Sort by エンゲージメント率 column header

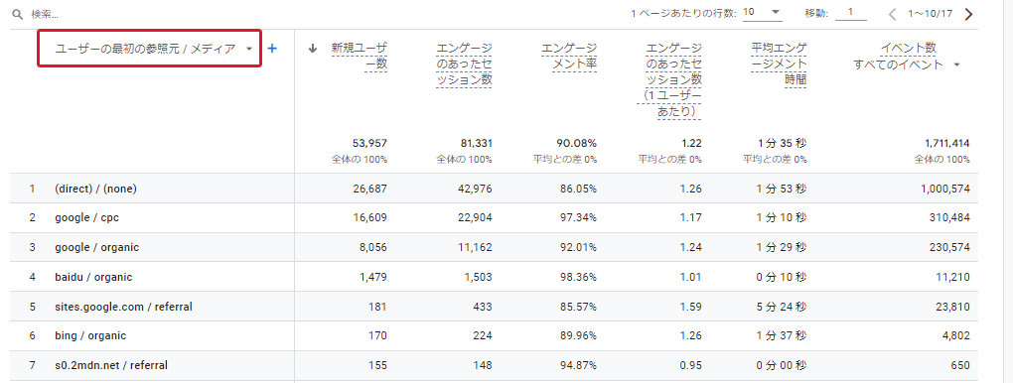pos(568,56)
